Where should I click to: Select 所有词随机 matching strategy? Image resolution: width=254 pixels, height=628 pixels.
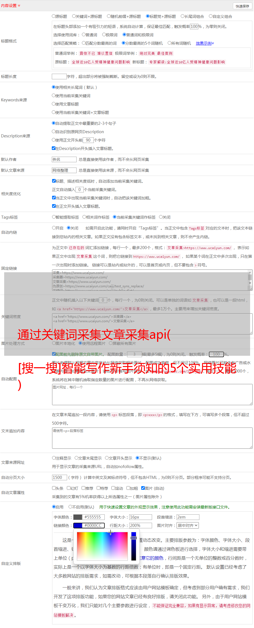click(169, 43)
